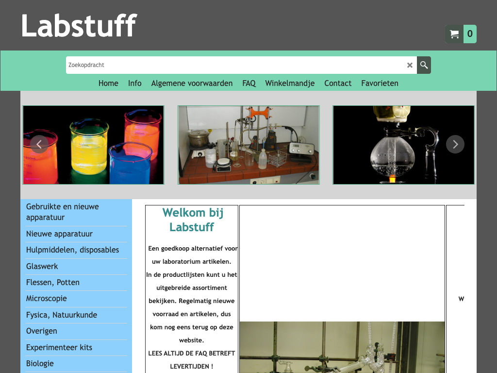Screen dimensions: 497x373
Task: Open Winkelmandje from the navigation bar
Action: click(290, 83)
